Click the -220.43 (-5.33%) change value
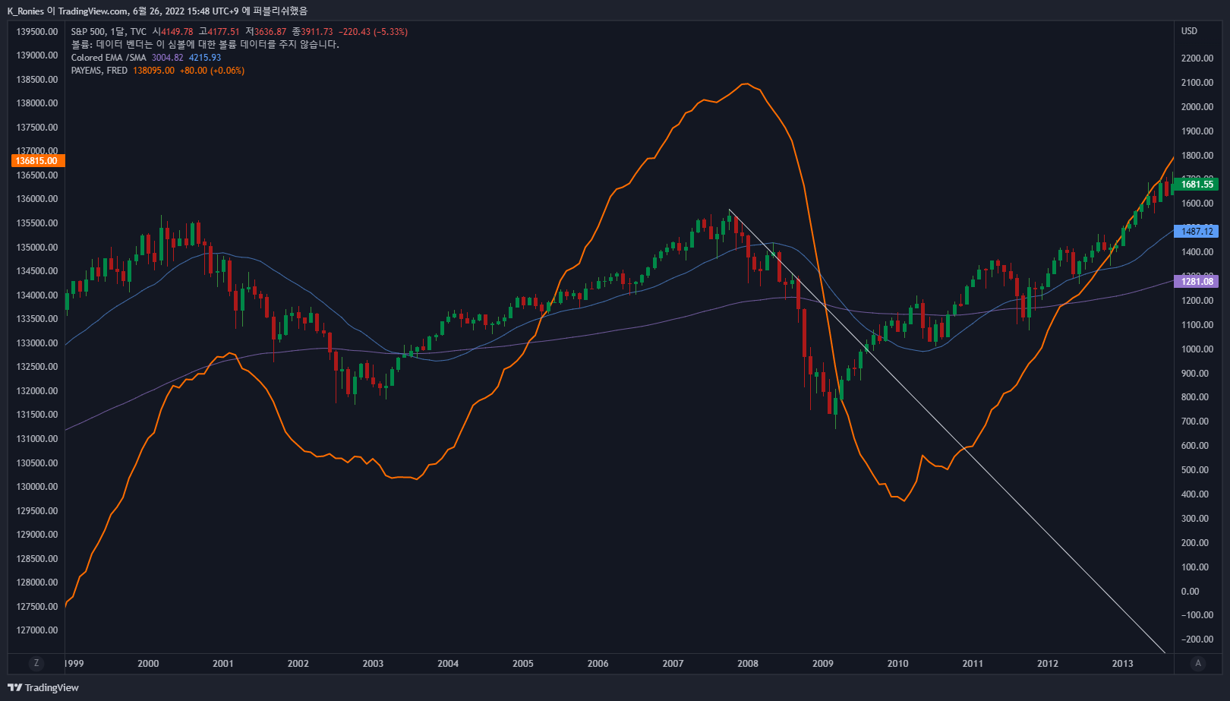 pyautogui.click(x=373, y=32)
